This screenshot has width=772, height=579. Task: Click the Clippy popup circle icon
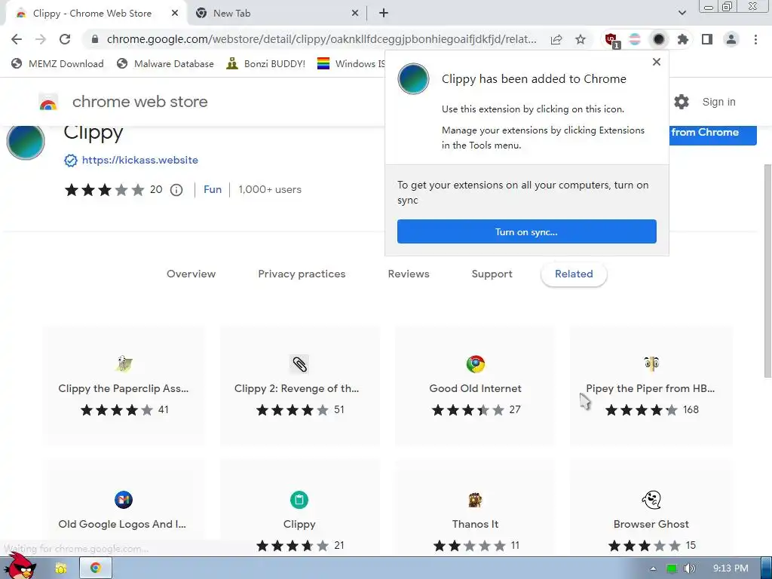[413, 78]
